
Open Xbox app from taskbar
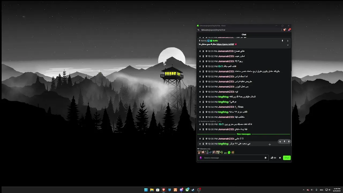coord(187,190)
